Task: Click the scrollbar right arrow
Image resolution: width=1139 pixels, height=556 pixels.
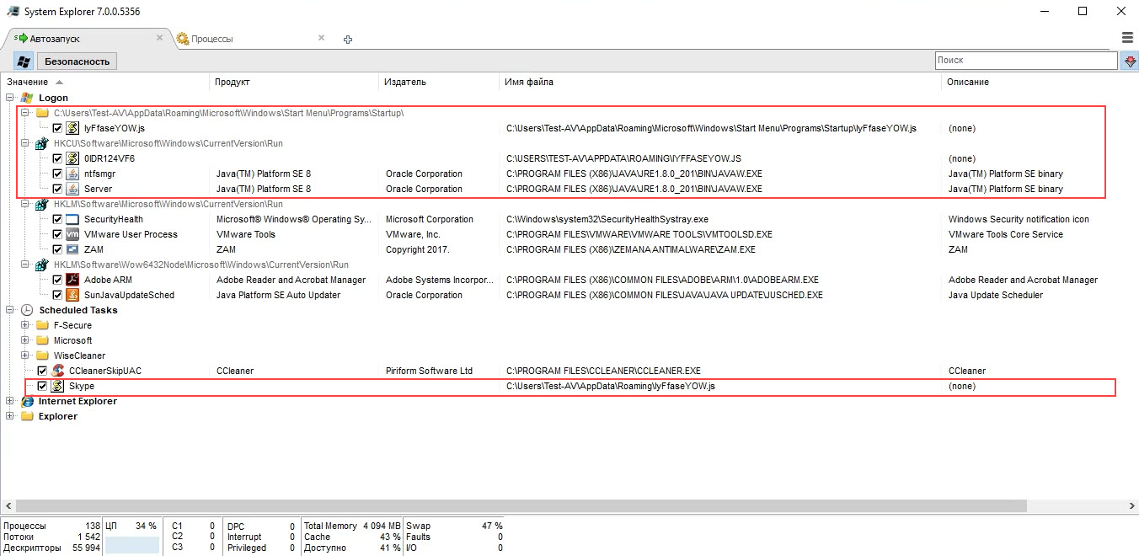Action: (1132, 505)
